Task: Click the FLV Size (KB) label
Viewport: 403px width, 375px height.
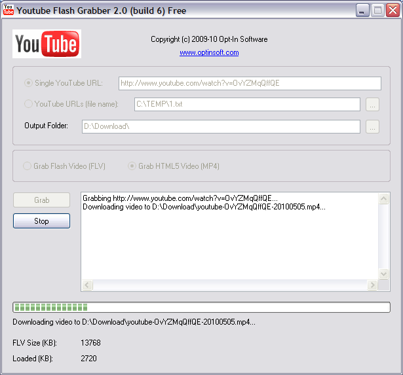Action: [x=35, y=343]
